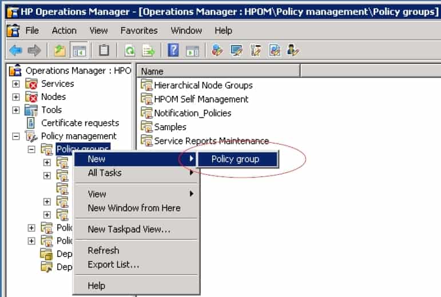441x297 pixels.
Task: Click the Hierarchical Node Groups folder icon
Action: click(x=146, y=85)
